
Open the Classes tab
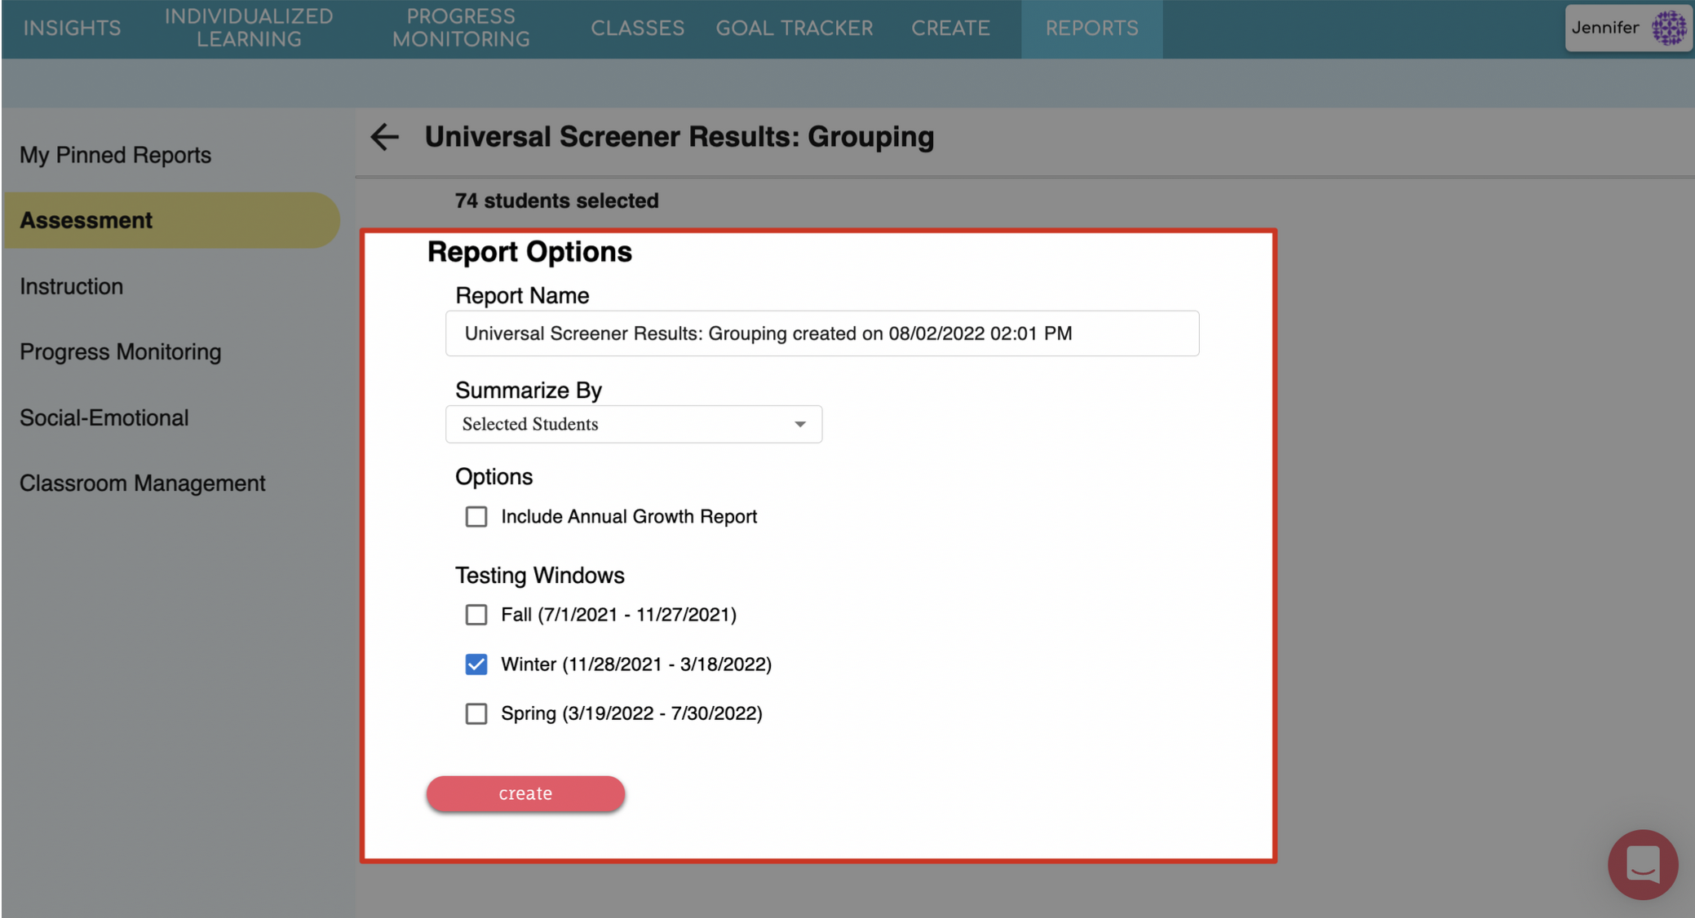637,28
